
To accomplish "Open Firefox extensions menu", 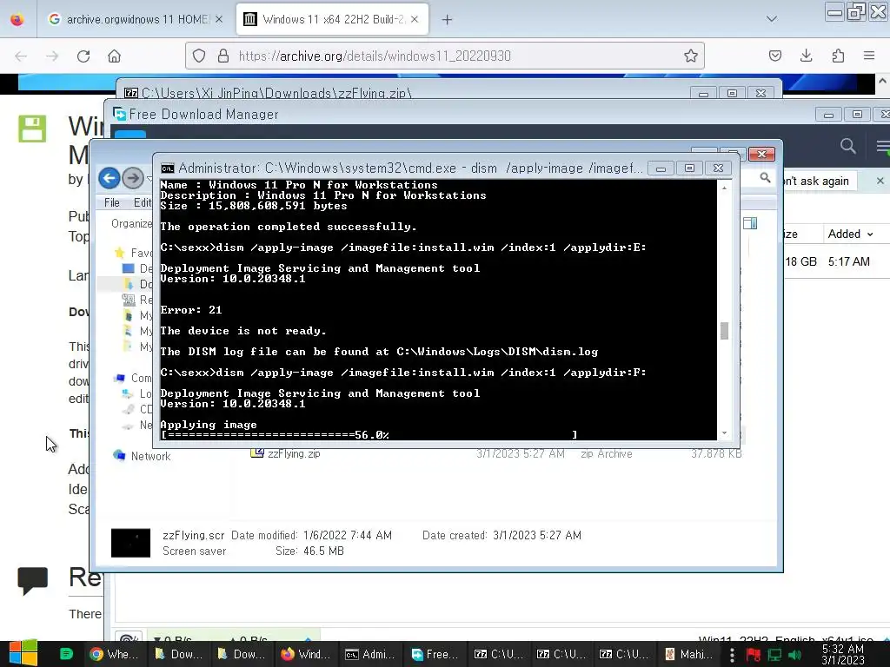I will [838, 56].
